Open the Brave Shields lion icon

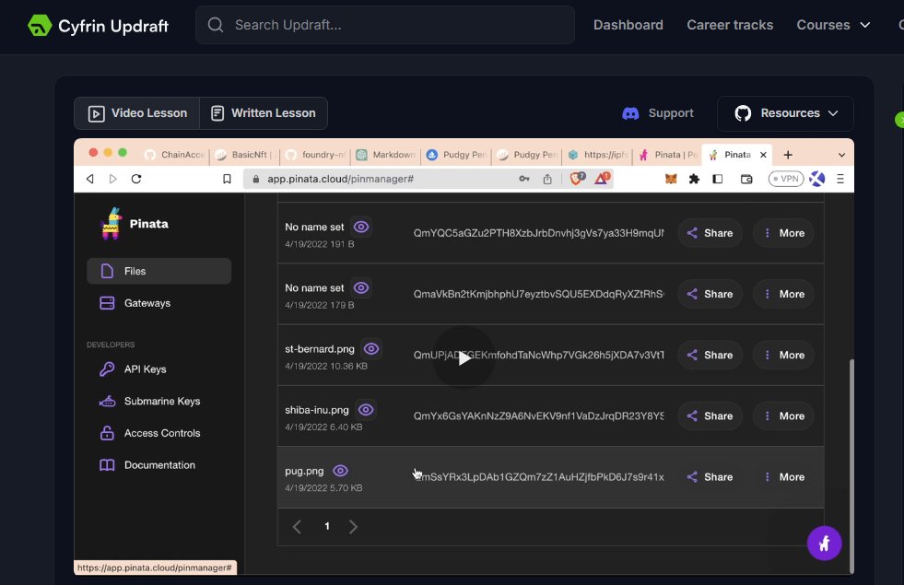[x=577, y=179]
